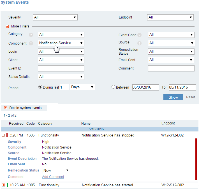Screen dimensions: 199x190
Task: Change the Days period unit dropdown
Action: pos(82,87)
